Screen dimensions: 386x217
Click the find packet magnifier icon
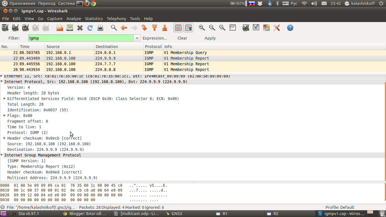click(x=114, y=28)
